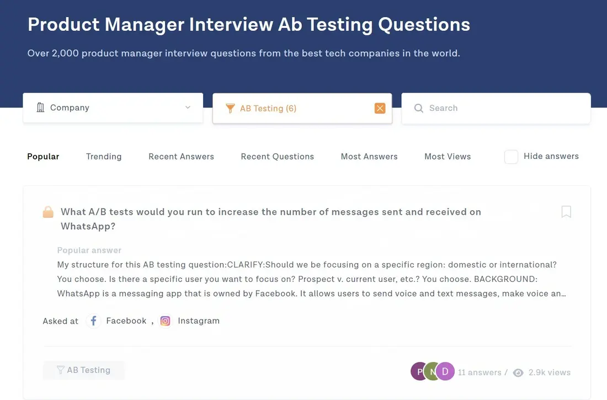607x400 pixels.
Task: Switch to the Recent Answers tab
Action: tap(181, 157)
